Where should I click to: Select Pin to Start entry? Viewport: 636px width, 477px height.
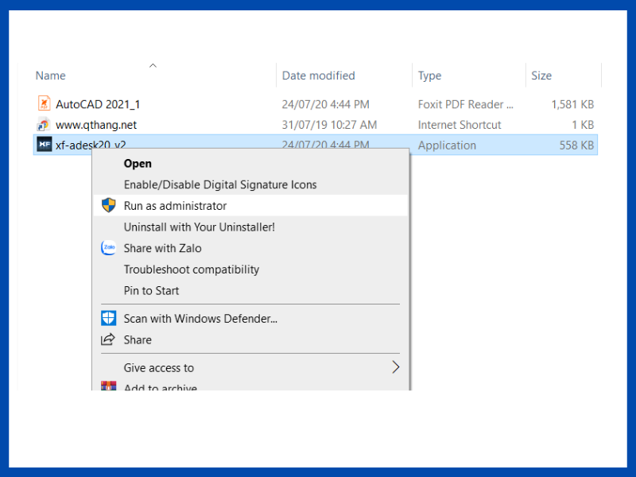(x=152, y=290)
